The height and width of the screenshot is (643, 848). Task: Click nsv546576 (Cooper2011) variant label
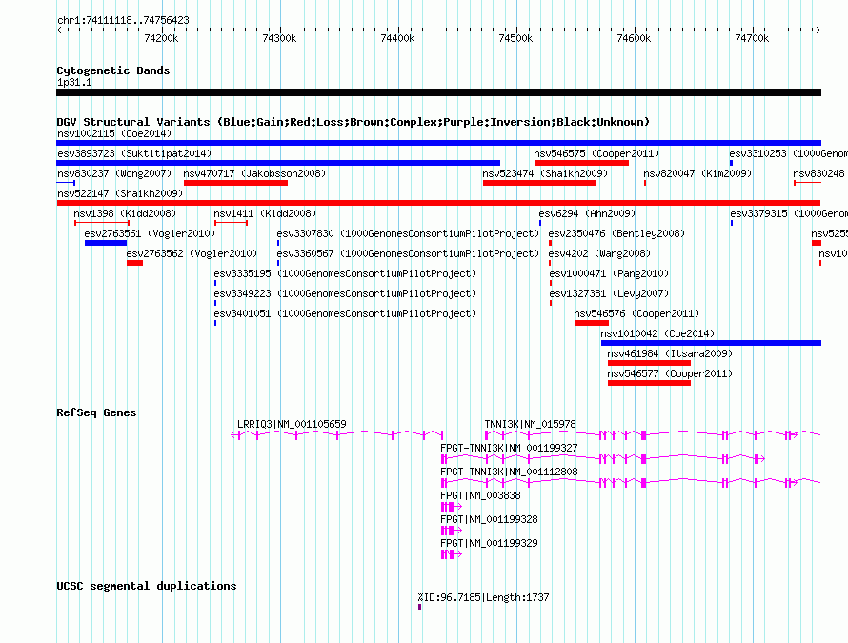click(x=636, y=313)
